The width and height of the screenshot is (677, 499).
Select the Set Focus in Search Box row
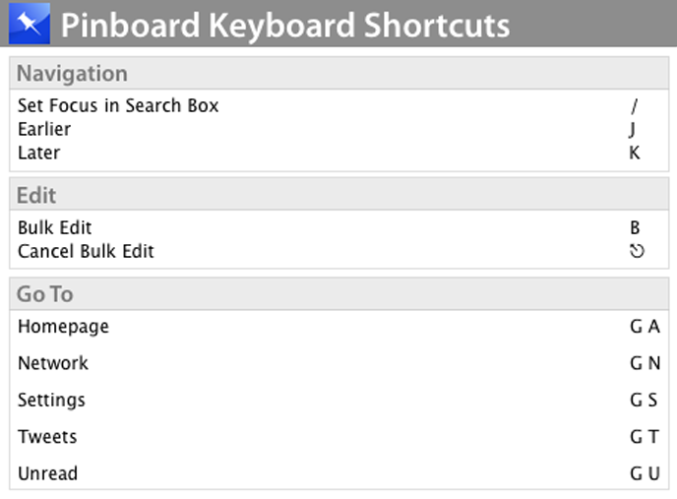coord(118,105)
